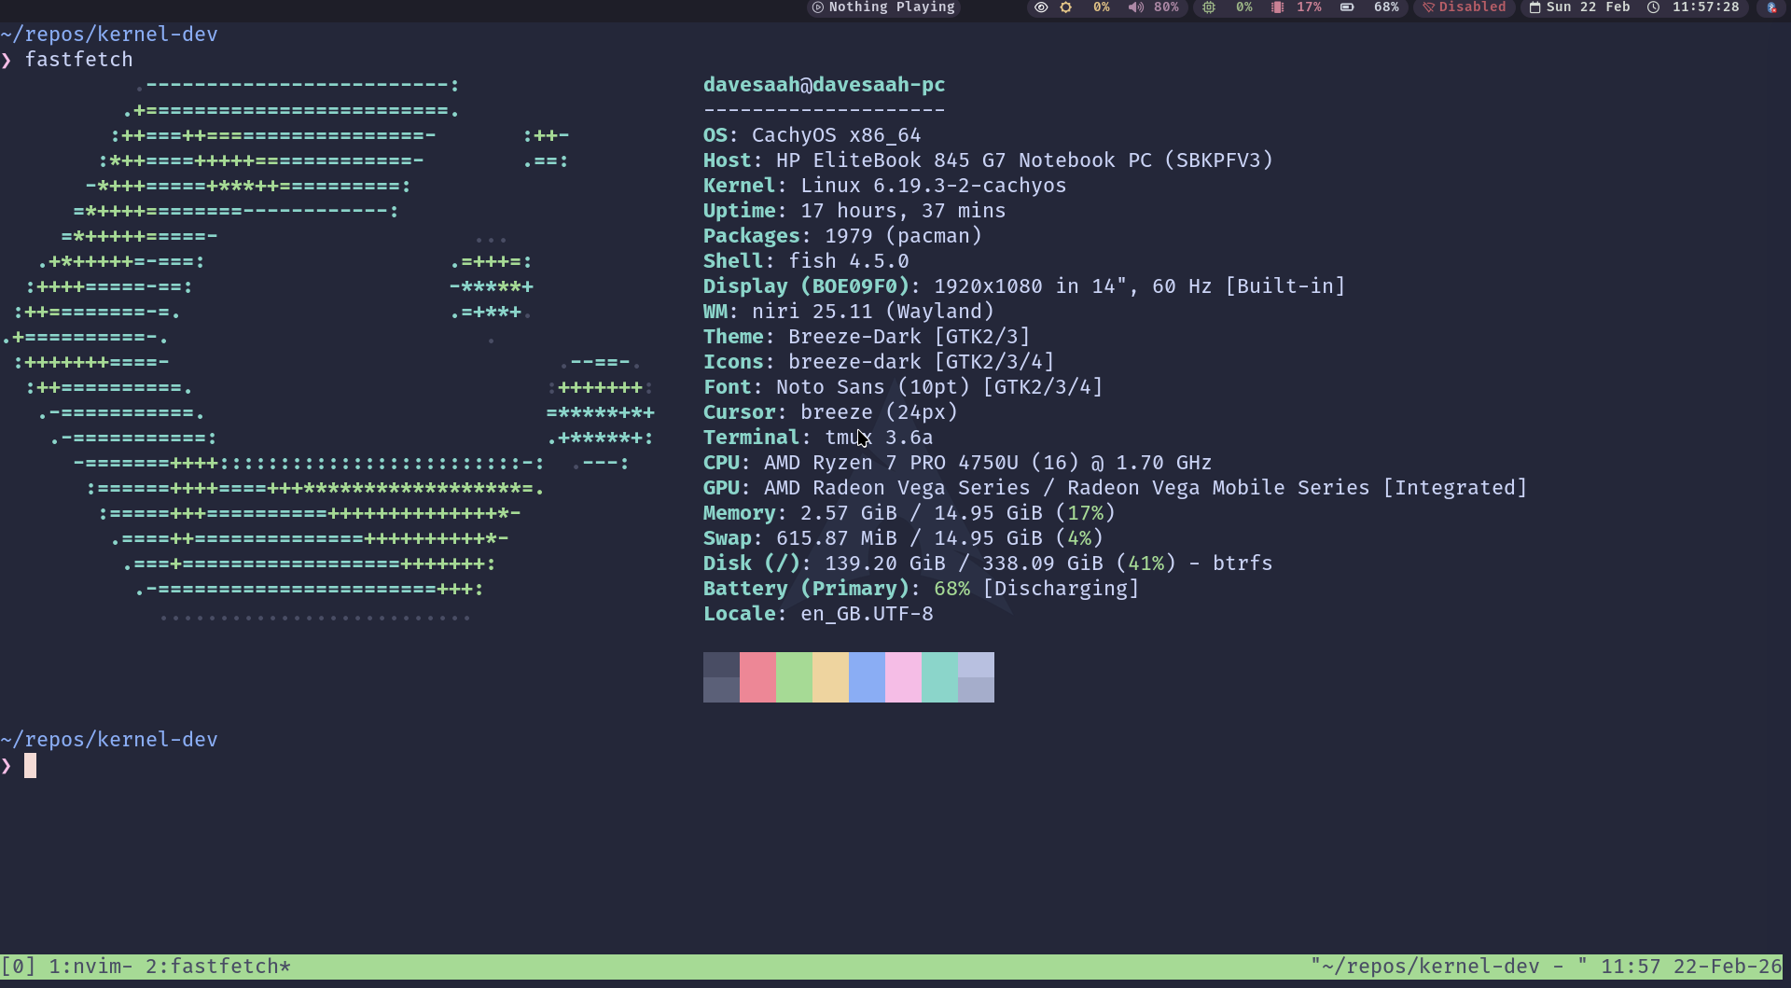Click the memory usage icon at 17%
The height and width of the screenshot is (988, 1791).
click(1278, 8)
